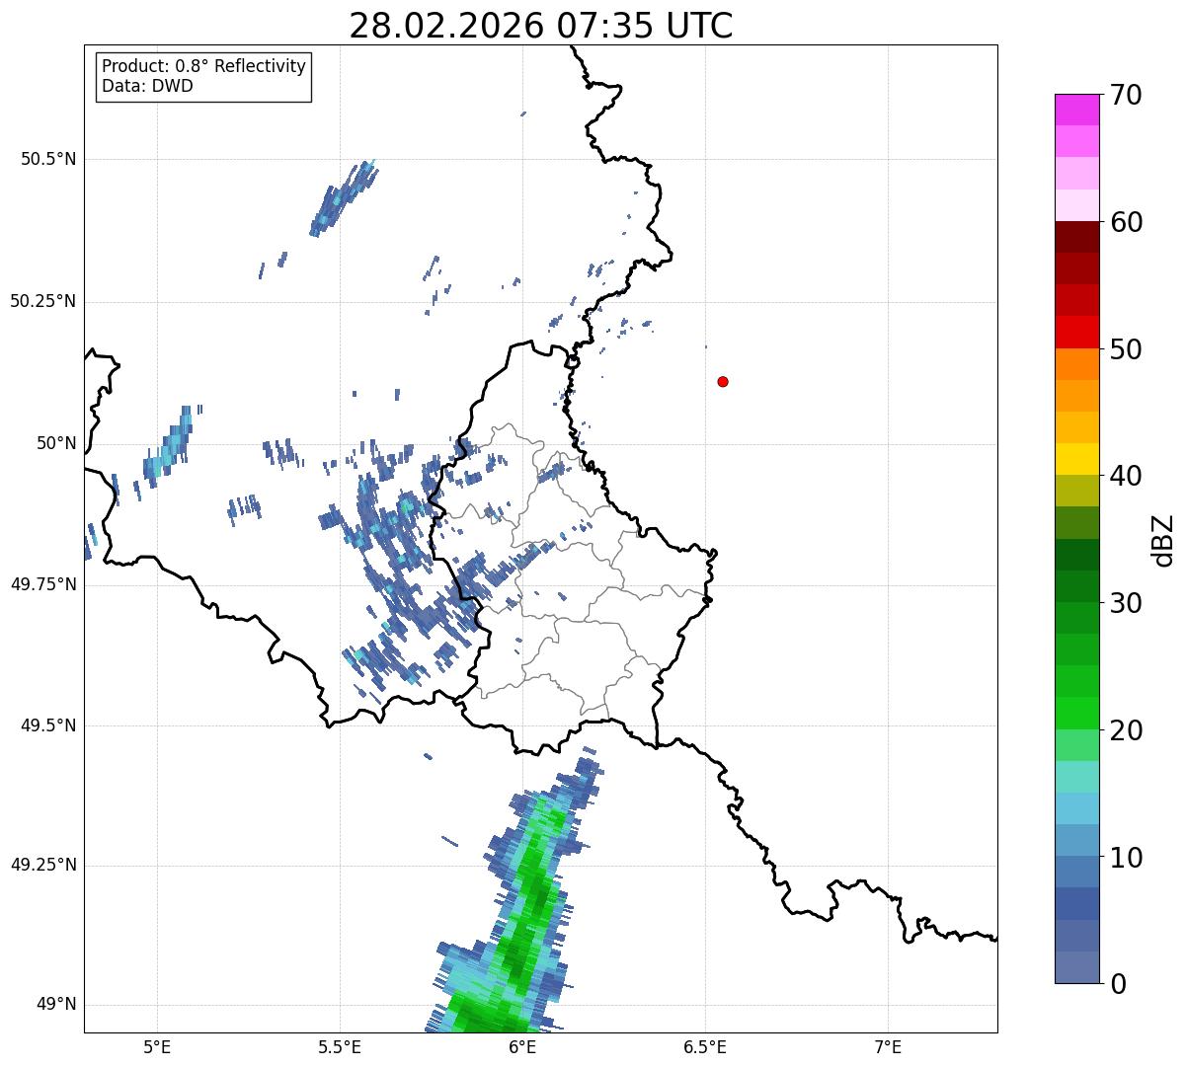This screenshot has width=1187, height=1067.
Task: Click the latitude label 49.5°N
Action: coord(48,725)
